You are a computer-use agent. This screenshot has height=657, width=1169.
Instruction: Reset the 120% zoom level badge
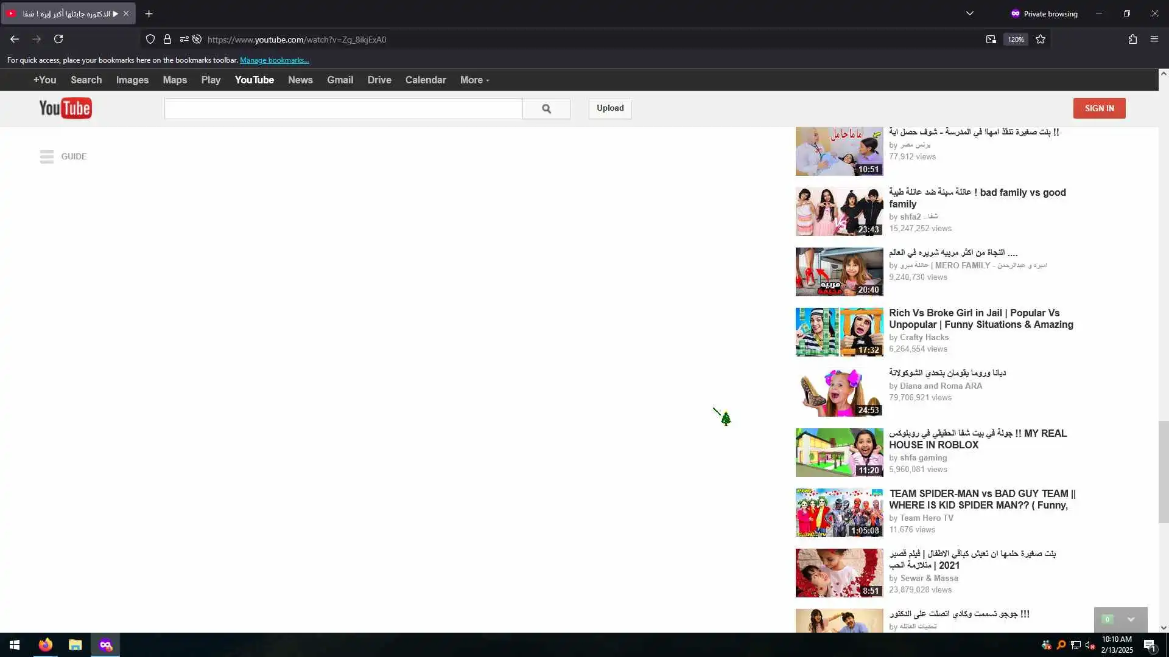1016,40
